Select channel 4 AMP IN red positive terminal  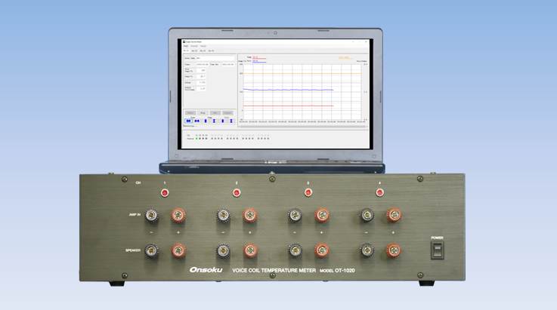click(394, 215)
